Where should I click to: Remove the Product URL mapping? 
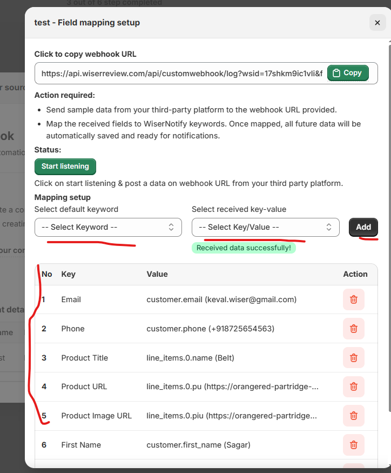click(353, 387)
